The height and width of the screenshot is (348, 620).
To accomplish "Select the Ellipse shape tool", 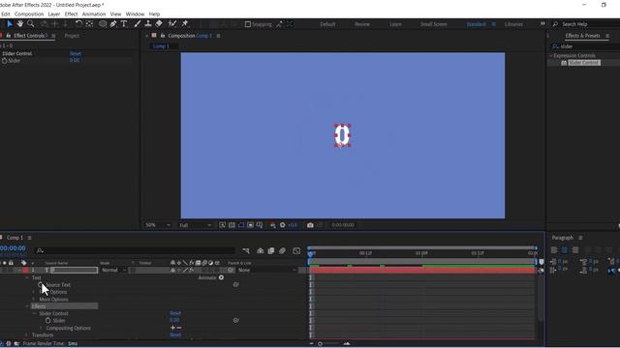I will pyautogui.click(x=103, y=24).
